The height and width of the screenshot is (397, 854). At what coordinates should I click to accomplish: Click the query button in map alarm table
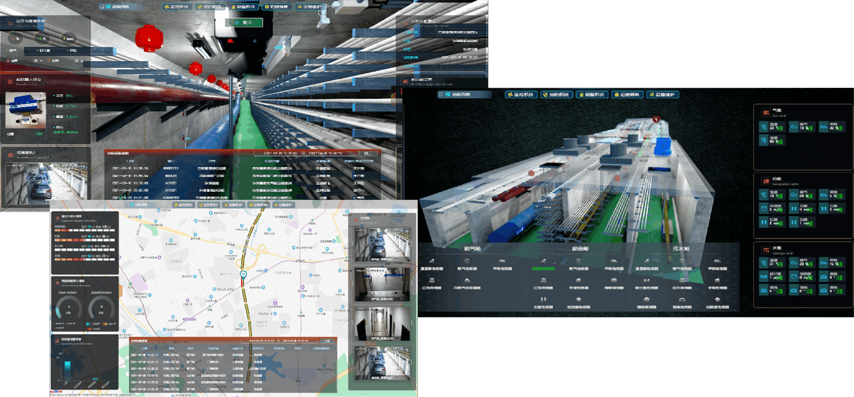coord(327,341)
